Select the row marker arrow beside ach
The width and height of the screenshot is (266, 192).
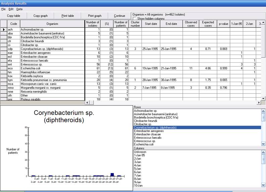coord(4,30)
